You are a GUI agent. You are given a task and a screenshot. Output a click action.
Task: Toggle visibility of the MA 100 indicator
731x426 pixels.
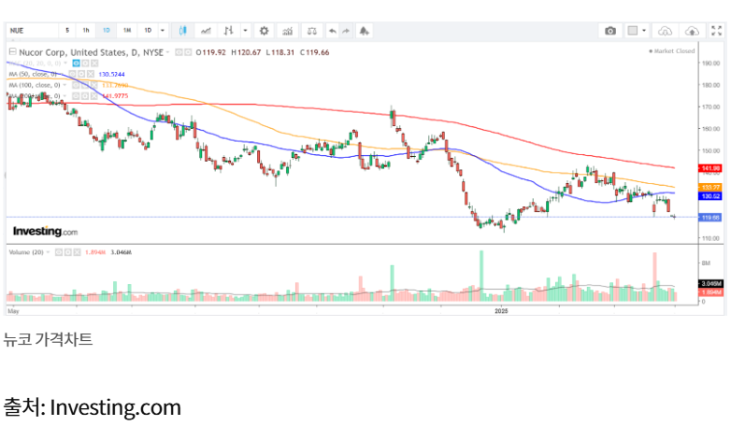point(76,85)
